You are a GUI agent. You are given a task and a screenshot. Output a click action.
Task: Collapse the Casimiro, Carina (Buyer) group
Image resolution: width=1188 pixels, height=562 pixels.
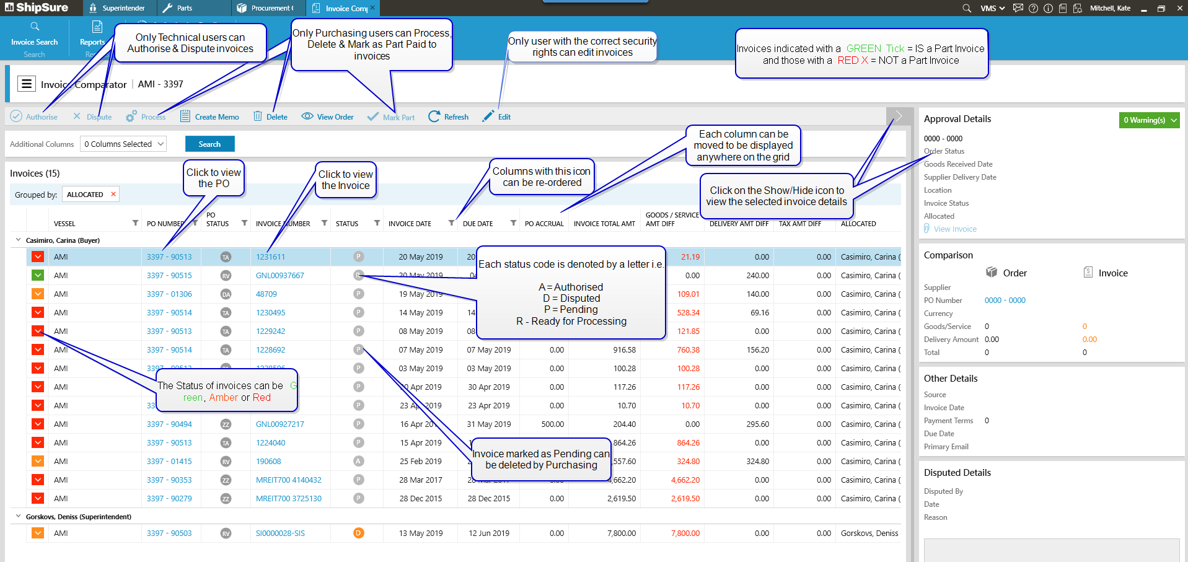click(18, 240)
